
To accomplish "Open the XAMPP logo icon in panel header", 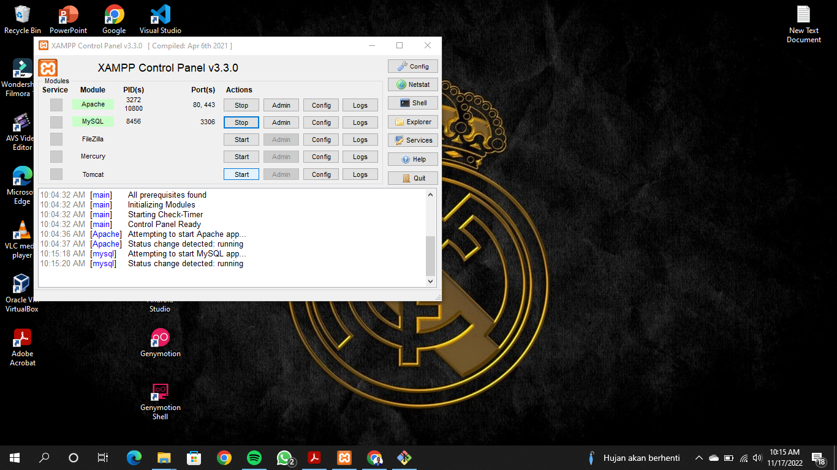I will click(48, 68).
